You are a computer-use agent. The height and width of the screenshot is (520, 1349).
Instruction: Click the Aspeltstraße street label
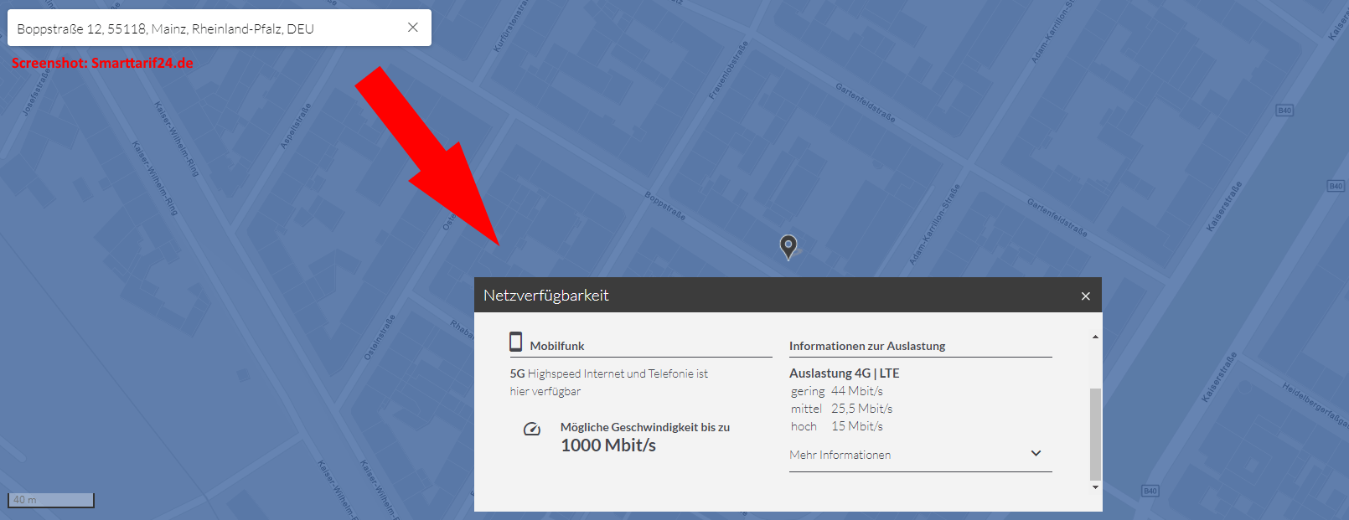click(296, 126)
